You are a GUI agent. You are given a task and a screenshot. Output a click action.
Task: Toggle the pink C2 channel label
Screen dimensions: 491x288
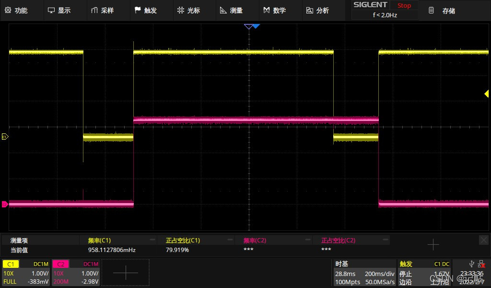60,264
